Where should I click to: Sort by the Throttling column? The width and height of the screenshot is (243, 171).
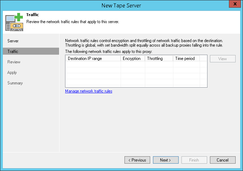159,59
